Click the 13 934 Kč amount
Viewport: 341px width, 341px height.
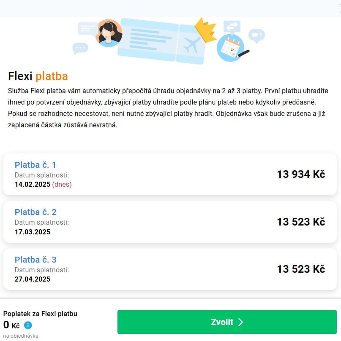pyautogui.click(x=301, y=174)
